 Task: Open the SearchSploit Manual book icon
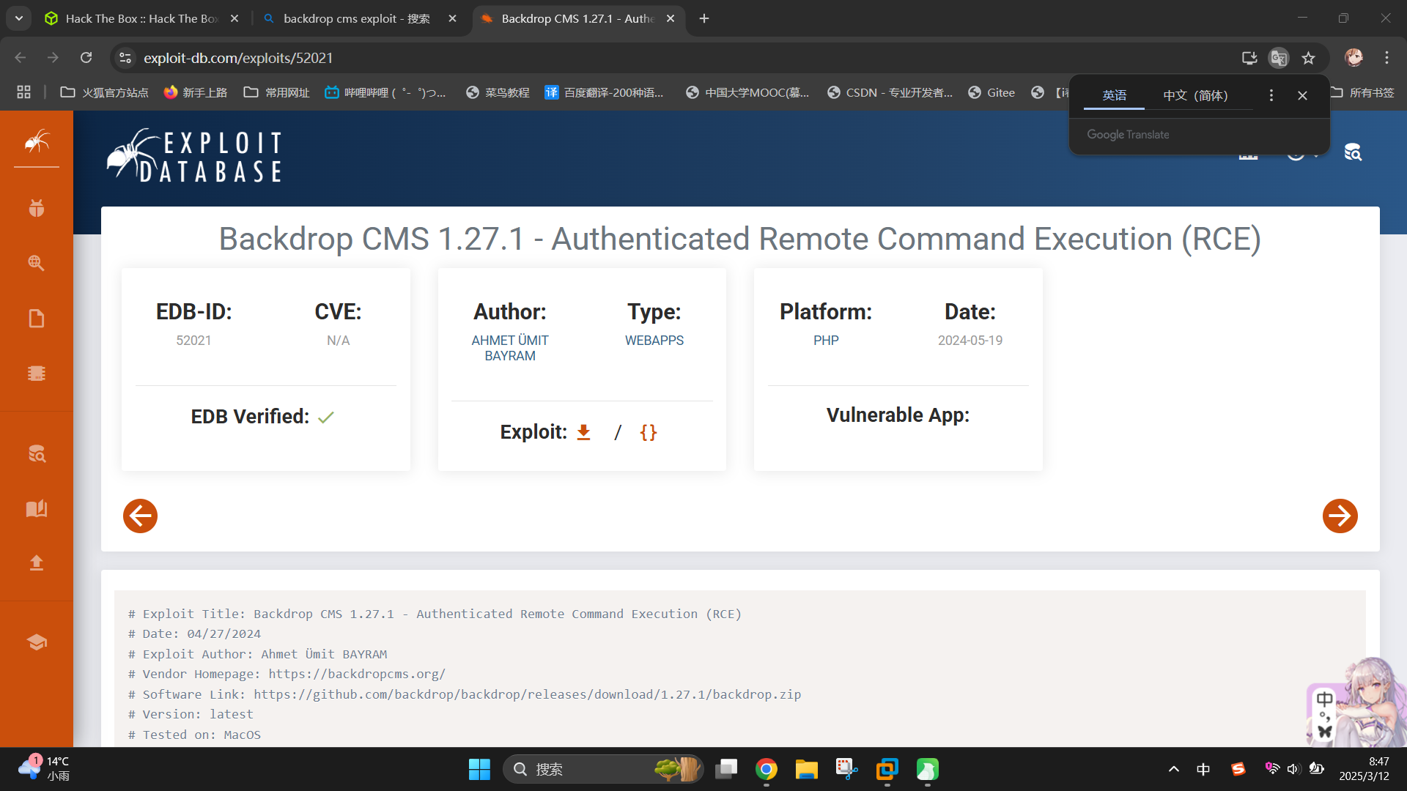coord(37,508)
